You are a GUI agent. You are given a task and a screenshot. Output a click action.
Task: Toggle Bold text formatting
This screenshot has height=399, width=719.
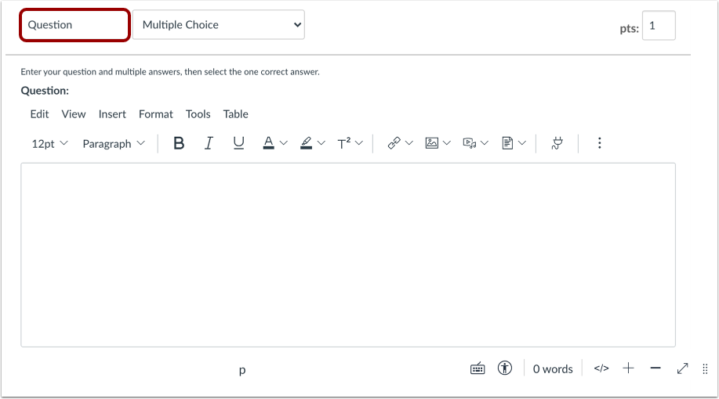click(179, 143)
